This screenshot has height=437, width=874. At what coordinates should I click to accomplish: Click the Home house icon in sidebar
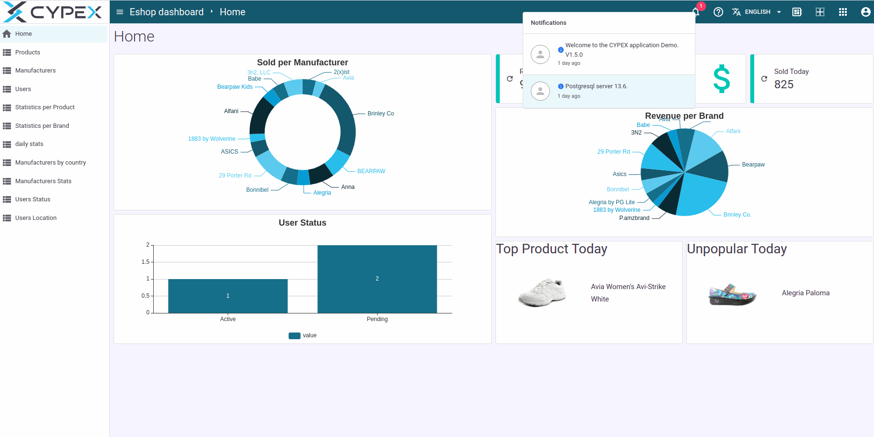pyautogui.click(x=7, y=34)
